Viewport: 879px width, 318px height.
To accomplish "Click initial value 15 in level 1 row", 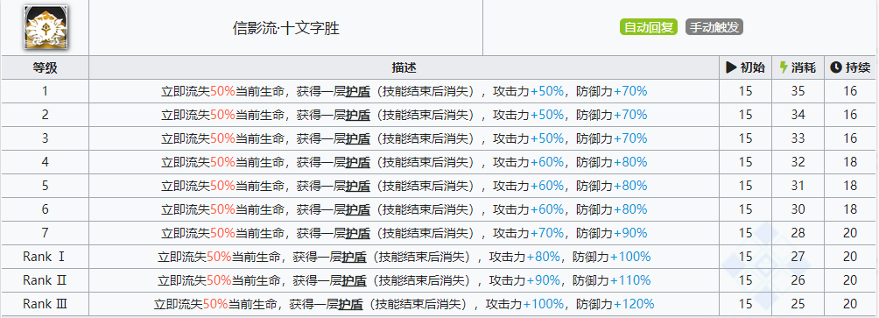I will 746,91.
